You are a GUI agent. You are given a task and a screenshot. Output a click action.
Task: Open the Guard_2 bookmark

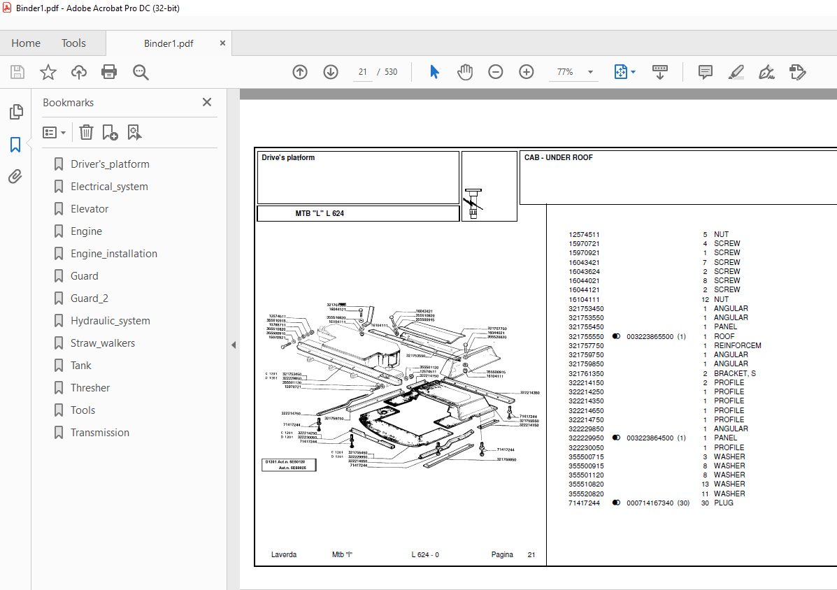[x=90, y=298]
